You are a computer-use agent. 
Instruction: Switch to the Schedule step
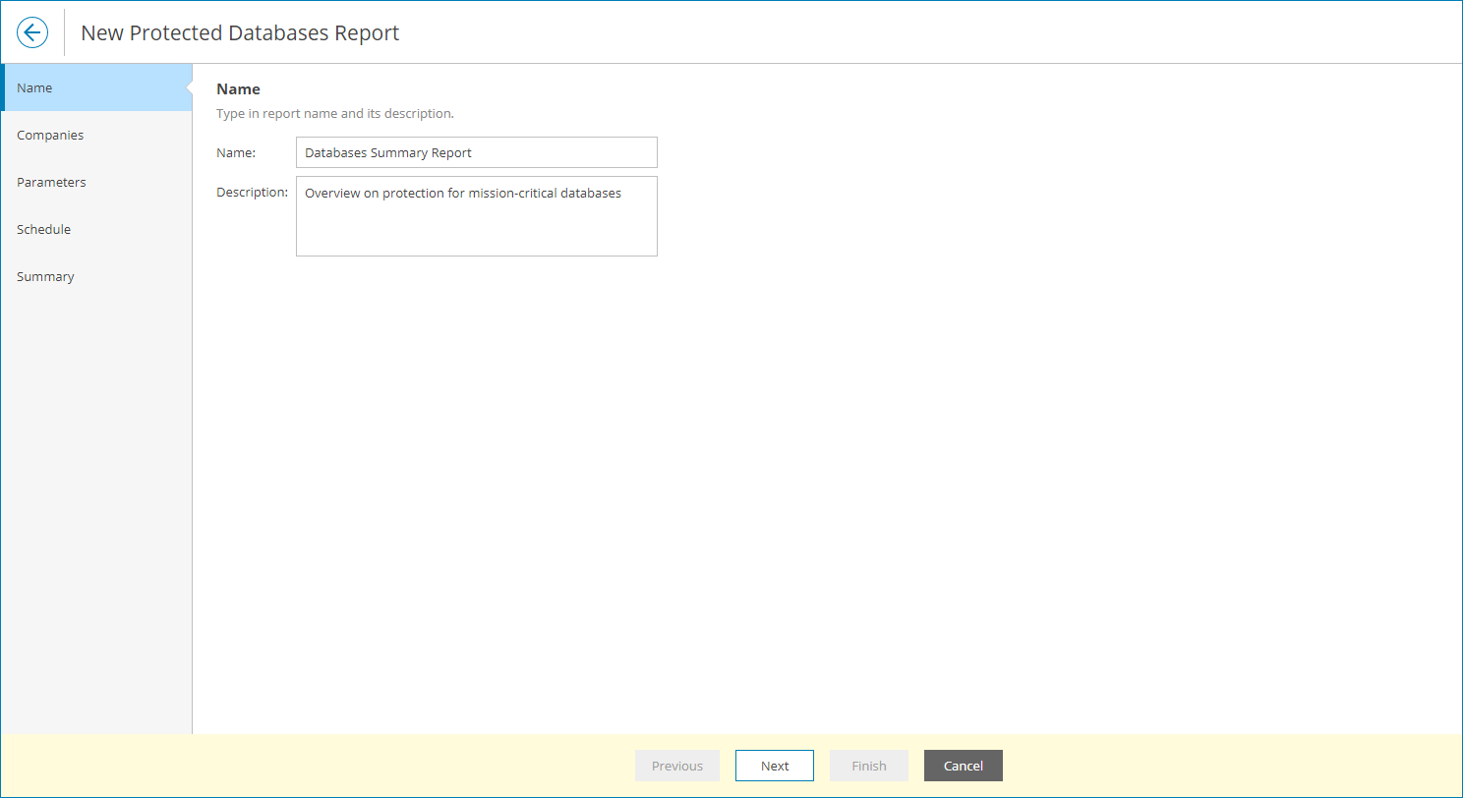[43, 229]
